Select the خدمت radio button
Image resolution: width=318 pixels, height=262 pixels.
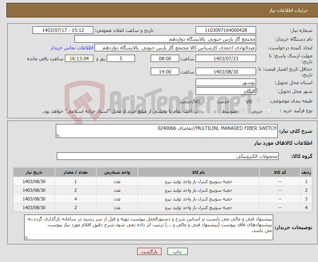coord(235,100)
